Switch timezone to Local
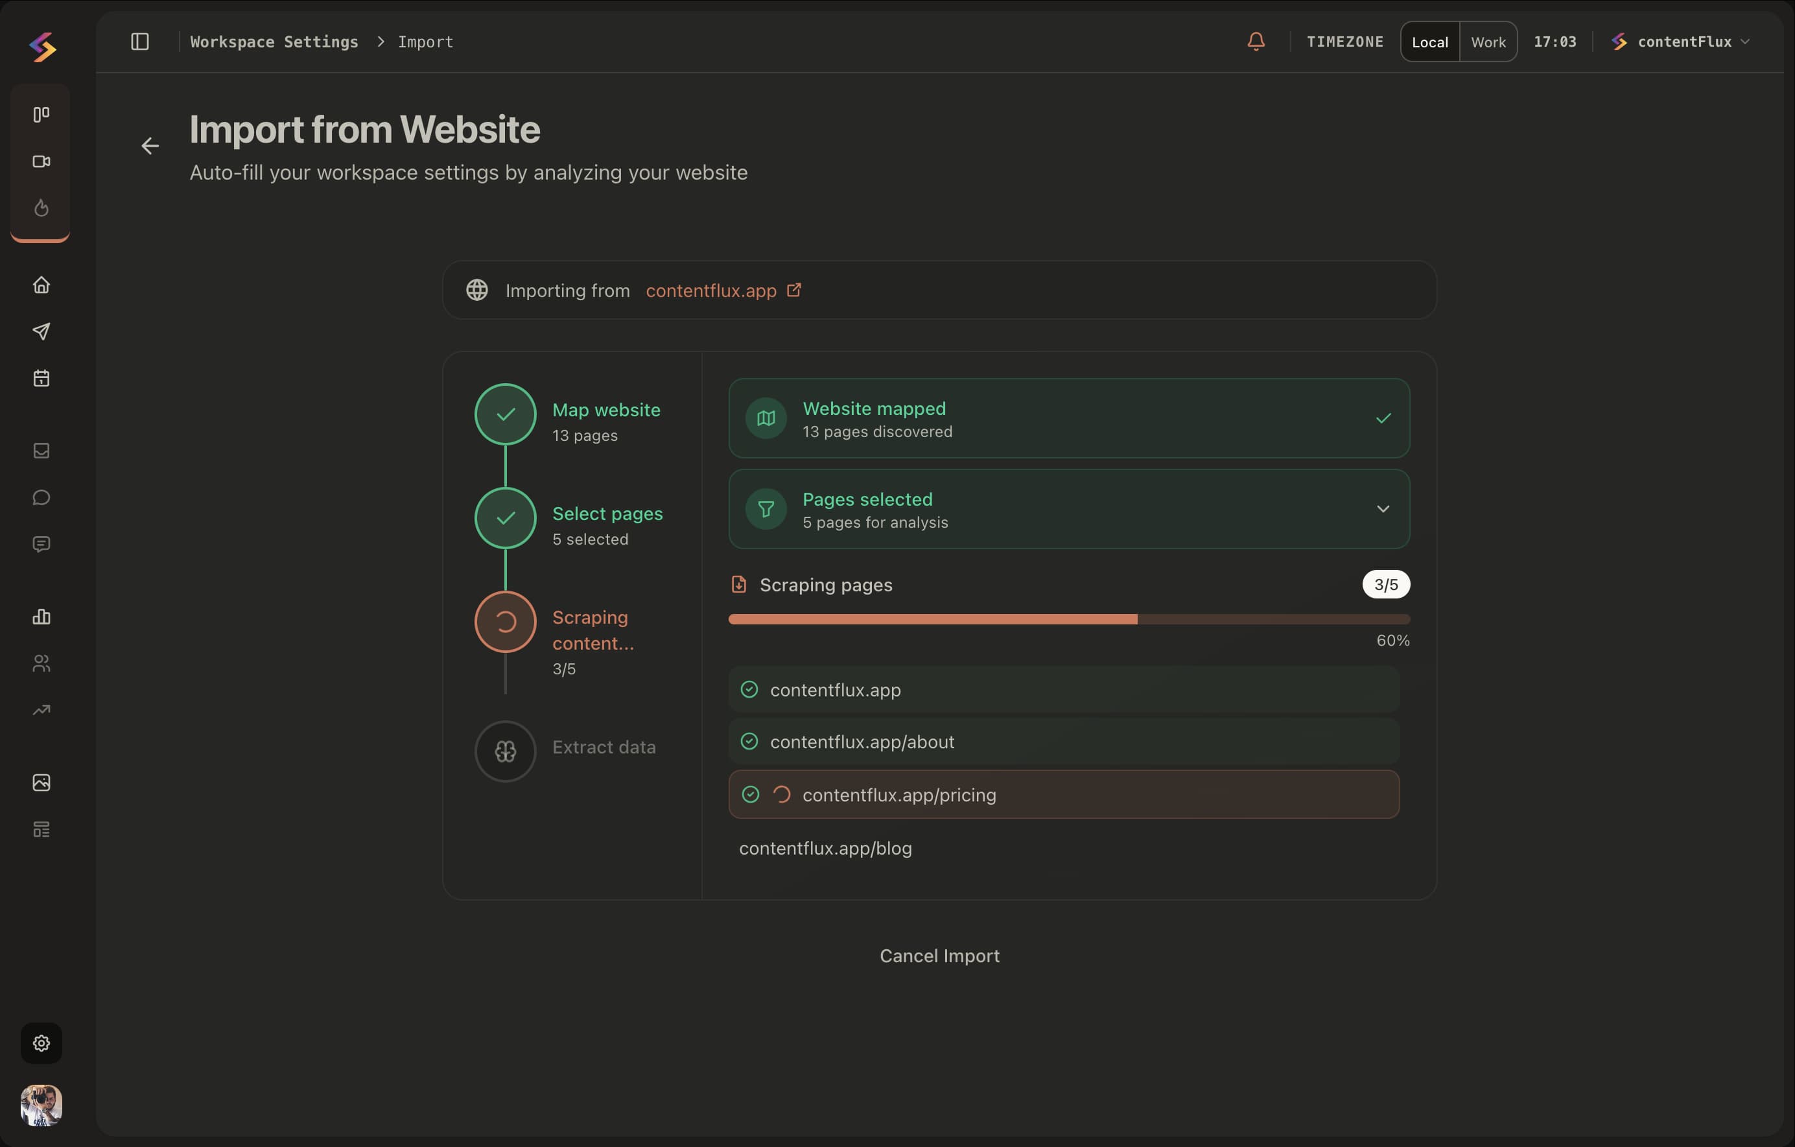This screenshot has width=1795, height=1147. pyautogui.click(x=1429, y=43)
